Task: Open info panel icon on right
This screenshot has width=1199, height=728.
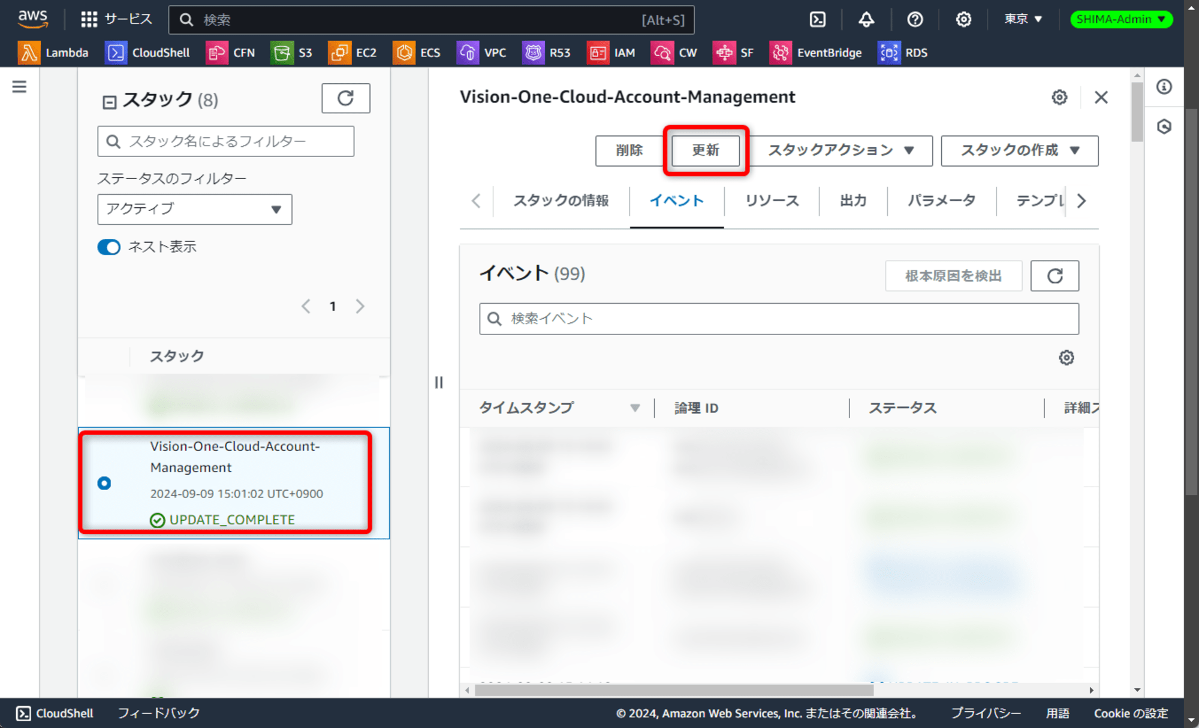Action: (1164, 87)
